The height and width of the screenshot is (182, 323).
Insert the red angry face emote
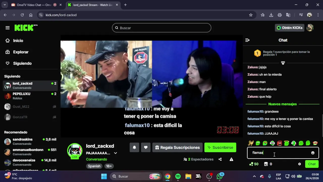[279, 143]
